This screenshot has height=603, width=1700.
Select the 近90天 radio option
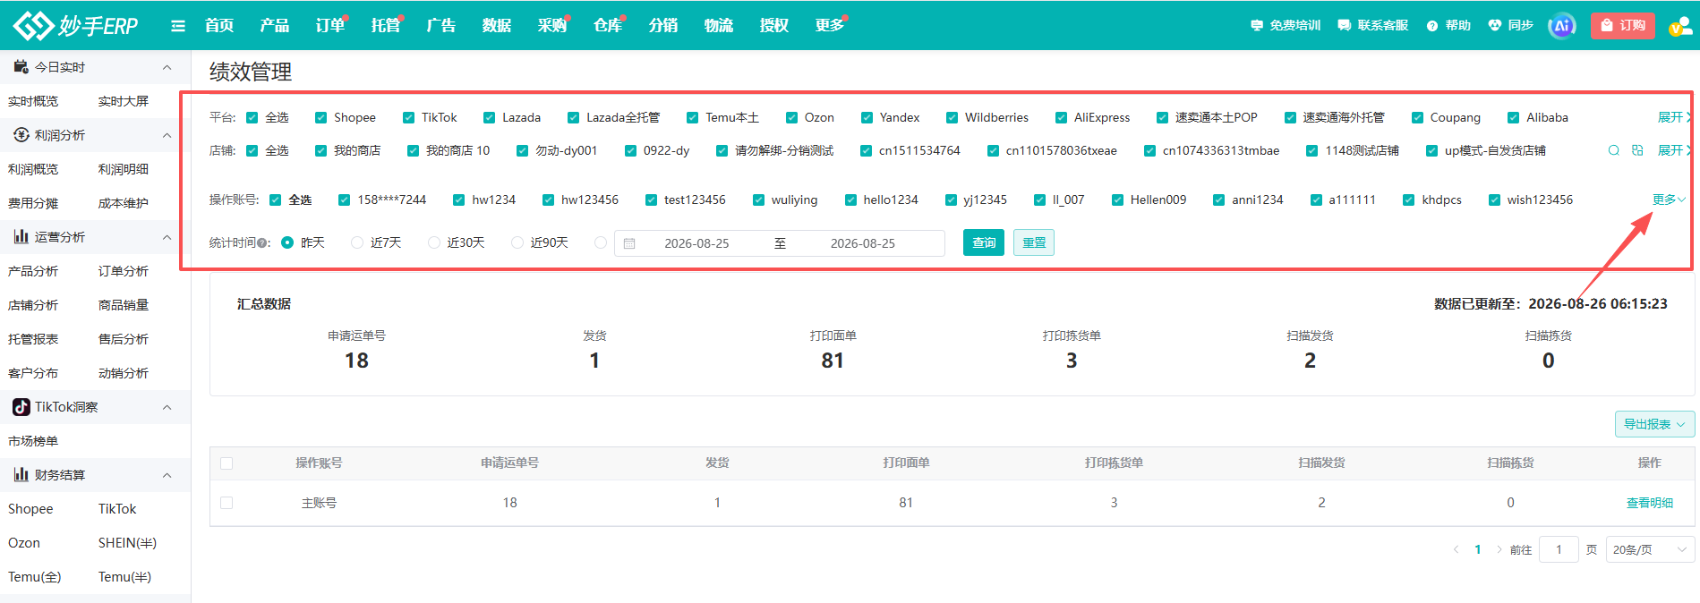pos(517,242)
